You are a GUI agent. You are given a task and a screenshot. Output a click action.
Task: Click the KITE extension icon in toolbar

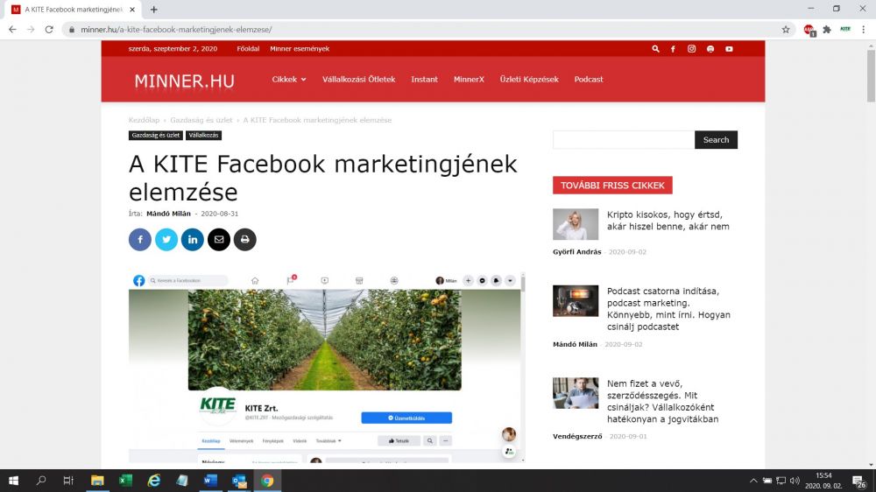click(x=845, y=30)
